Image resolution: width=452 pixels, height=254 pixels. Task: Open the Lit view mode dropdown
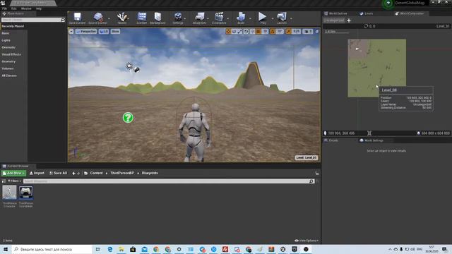(104, 31)
